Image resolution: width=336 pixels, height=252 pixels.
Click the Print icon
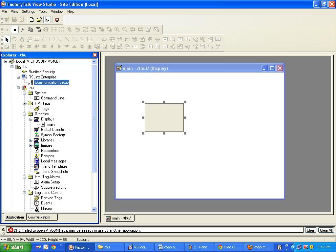point(22,20)
